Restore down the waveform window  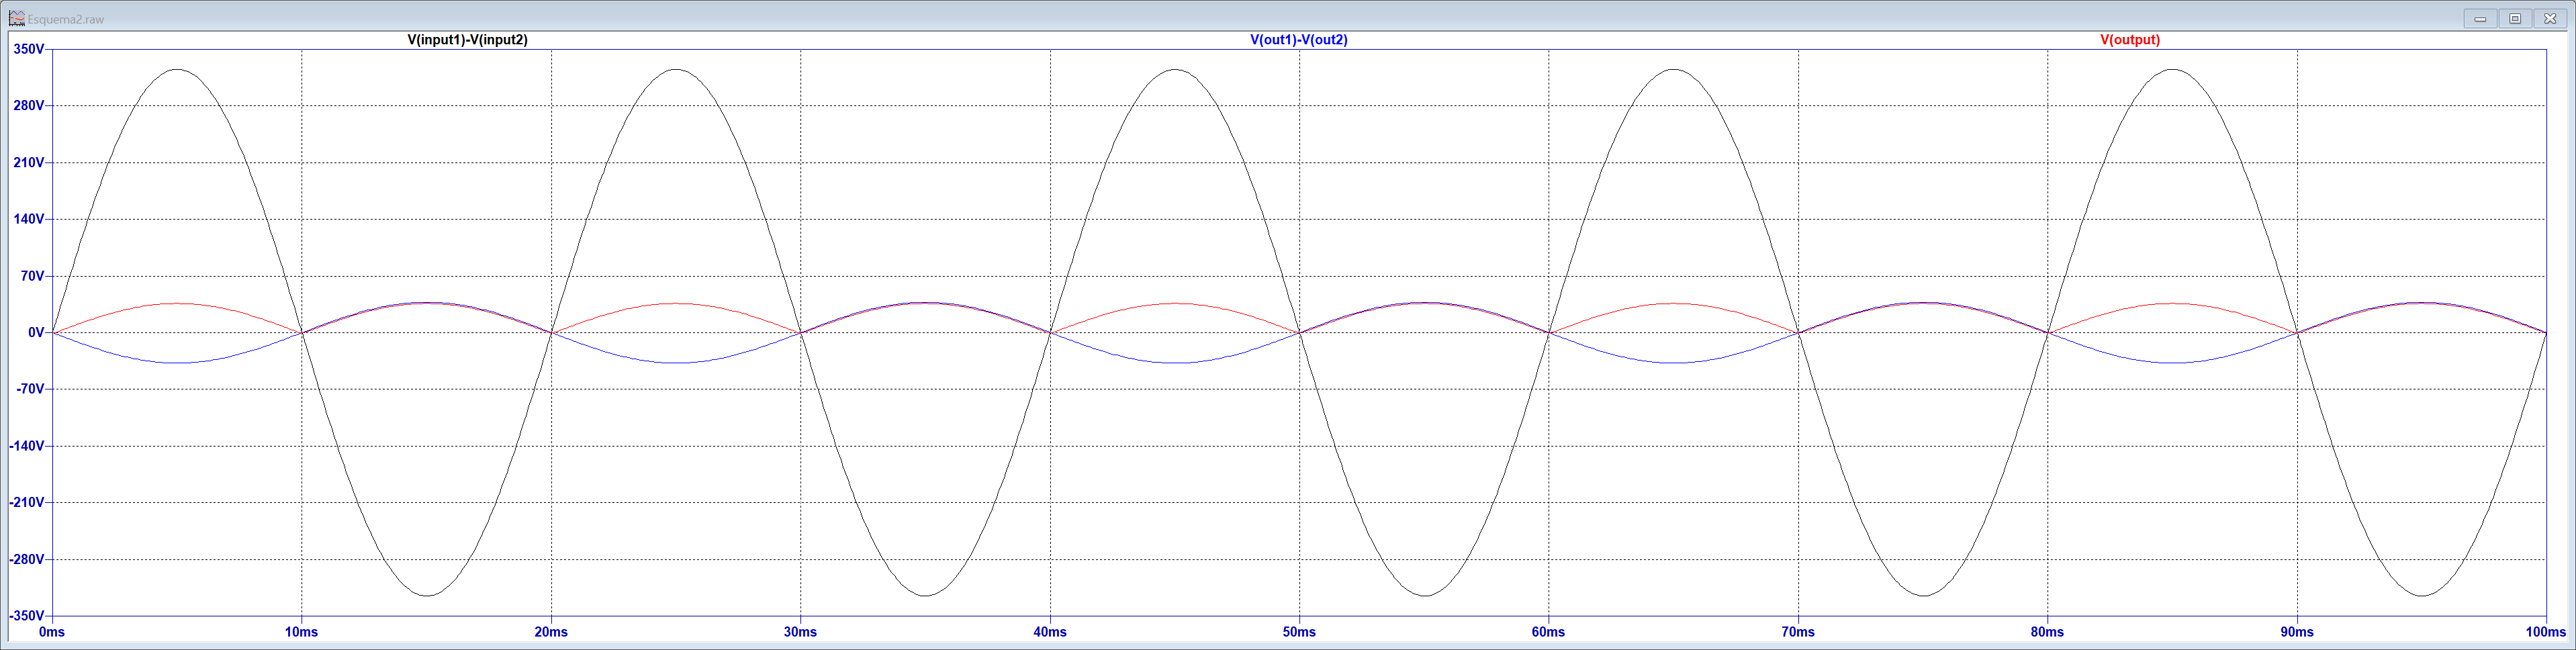(2515, 18)
